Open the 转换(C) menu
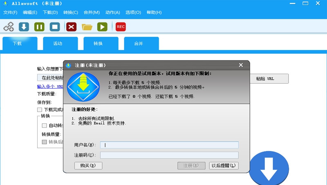Viewport: 327px width, 185px height. coord(71,13)
